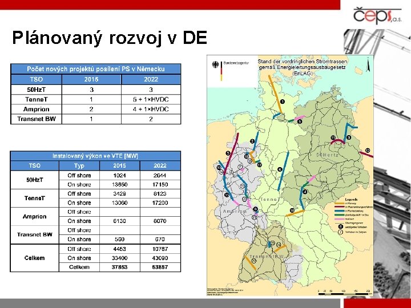Click the '670' cell

[x=160, y=240]
